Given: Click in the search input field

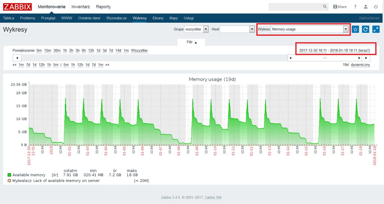Looking at the screenshot, I should [x=295, y=7].
